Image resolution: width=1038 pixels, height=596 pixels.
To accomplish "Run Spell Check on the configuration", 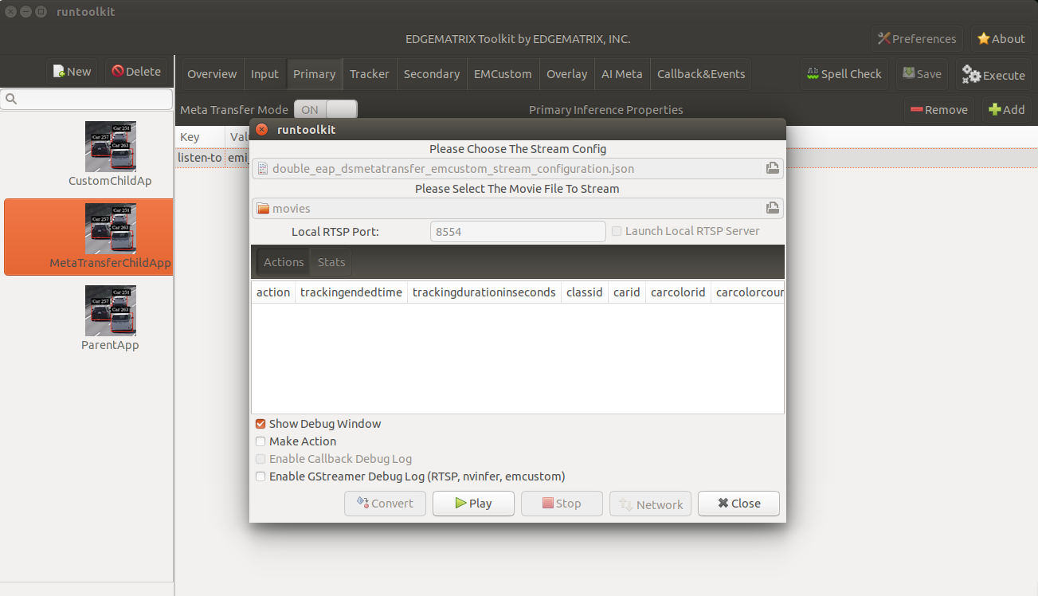I will coord(844,74).
